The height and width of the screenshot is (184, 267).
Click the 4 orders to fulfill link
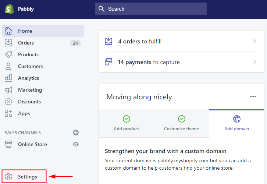pyautogui.click(x=181, y=41)
